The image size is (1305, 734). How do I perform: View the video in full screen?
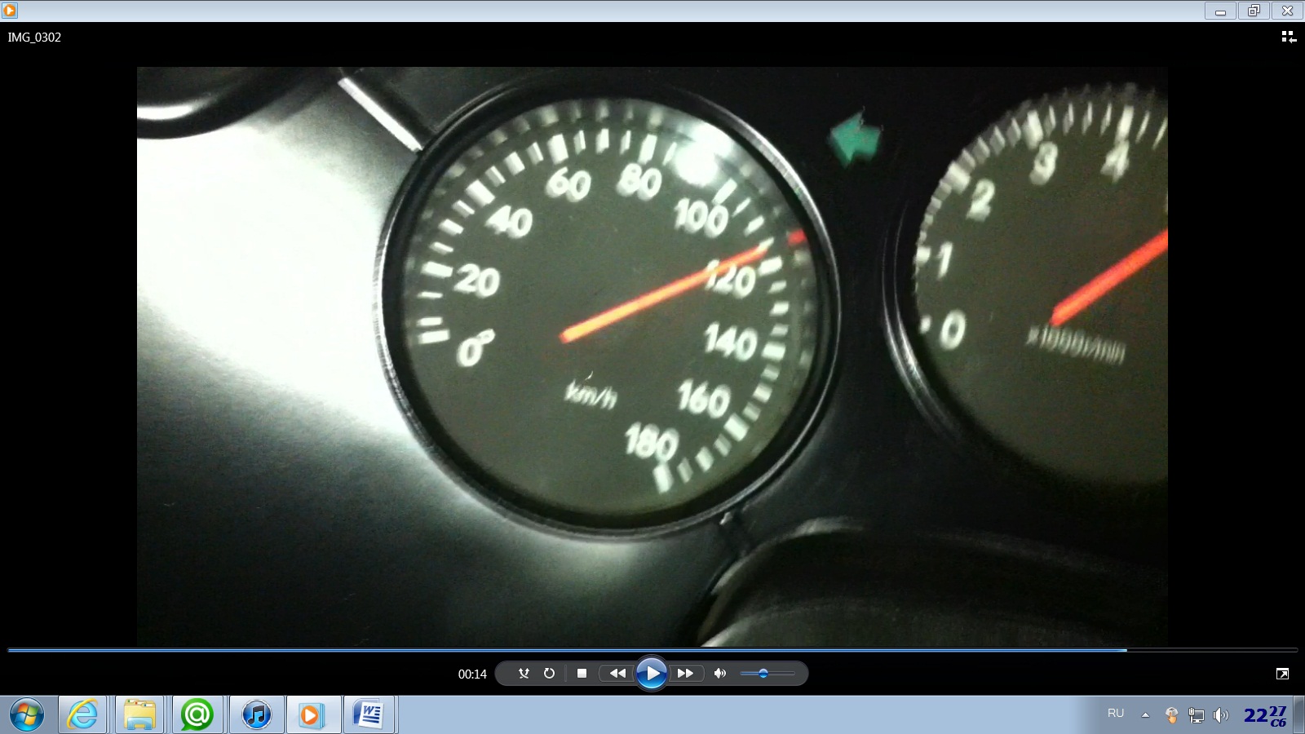pos(1282,674)
